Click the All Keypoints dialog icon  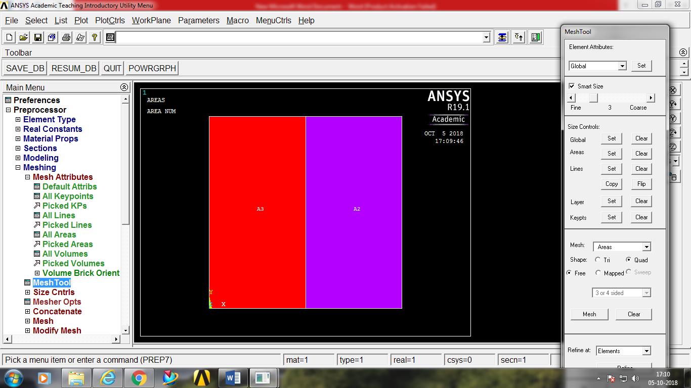[x=37, y=196]
